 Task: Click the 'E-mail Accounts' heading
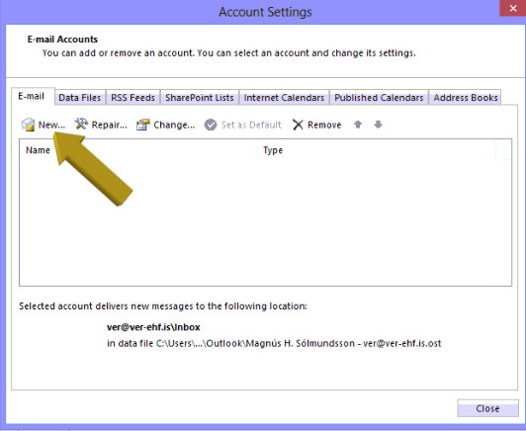62,40
